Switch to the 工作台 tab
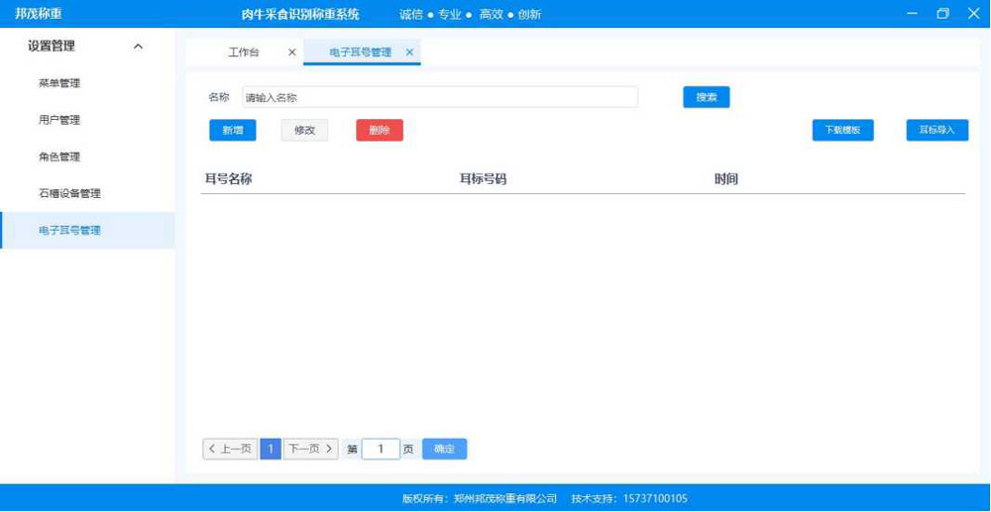The width and height of the screenshot is (991, 512). (x=244, y=52)
